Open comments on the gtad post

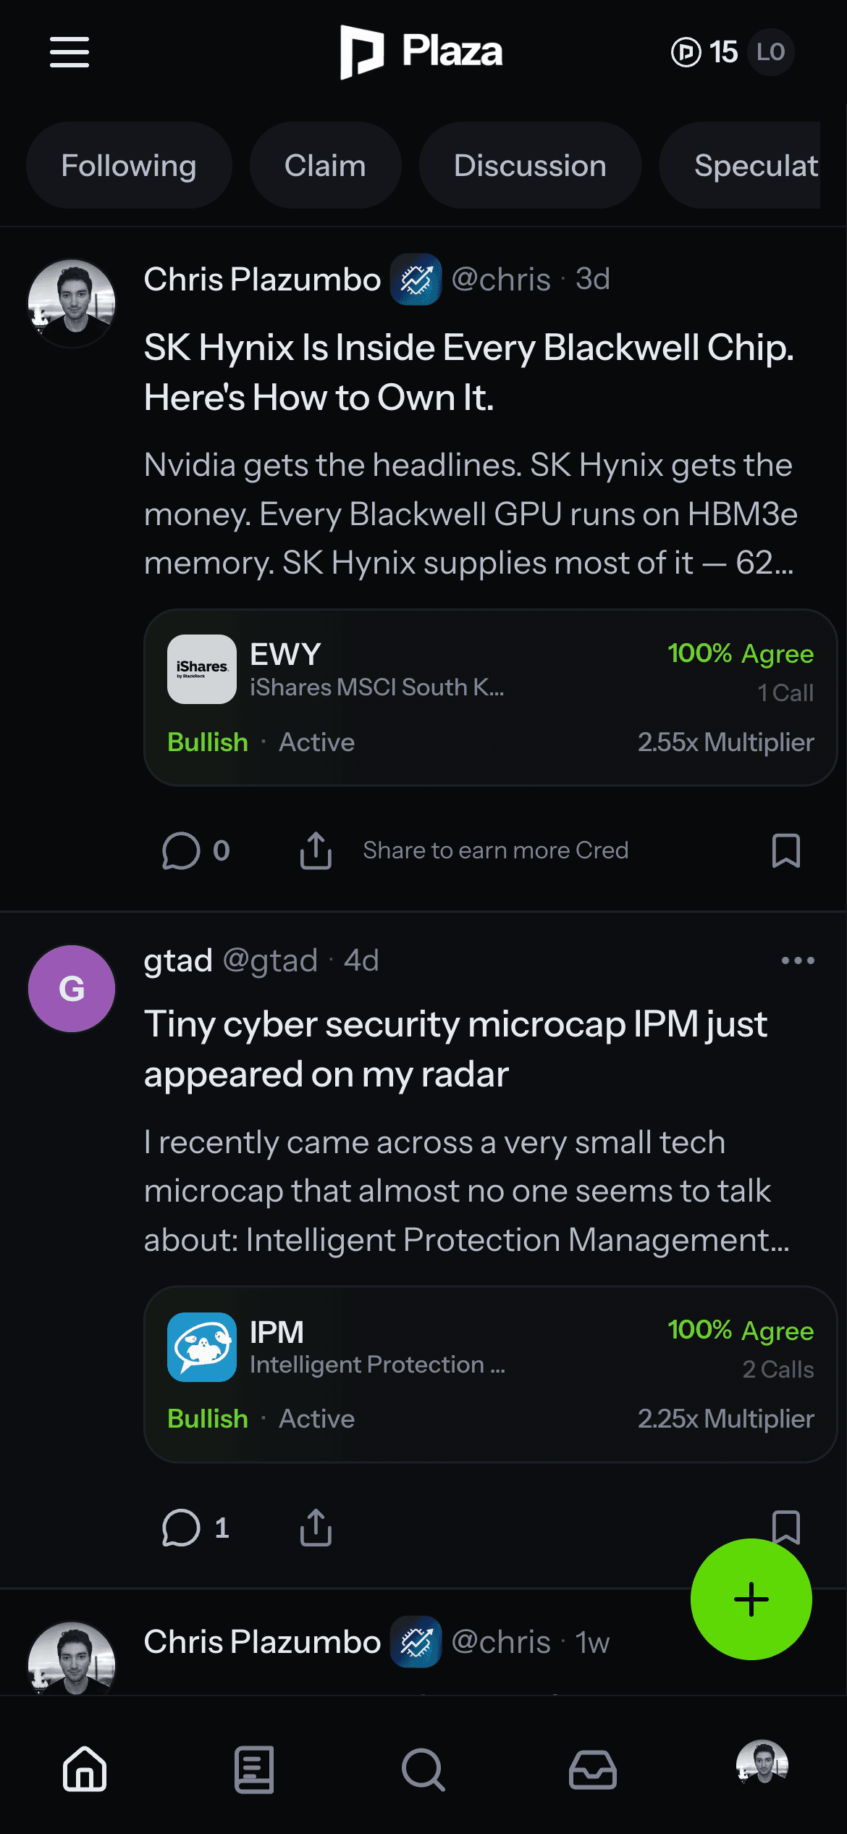coord(195,1528)
